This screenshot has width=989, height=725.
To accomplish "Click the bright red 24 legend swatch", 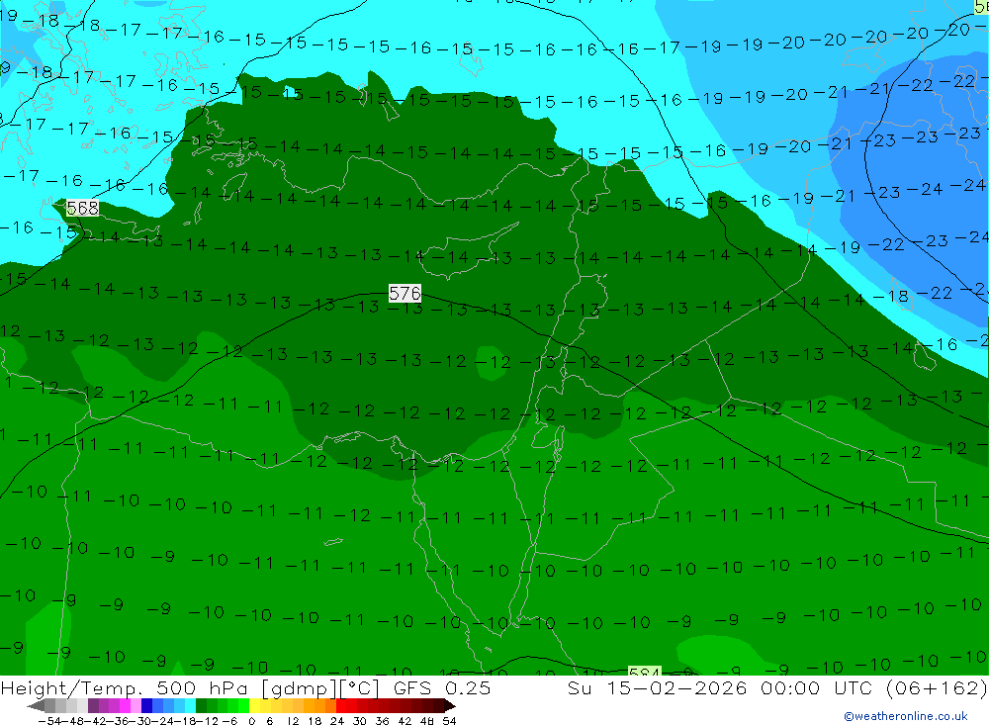I will [341, 705].
